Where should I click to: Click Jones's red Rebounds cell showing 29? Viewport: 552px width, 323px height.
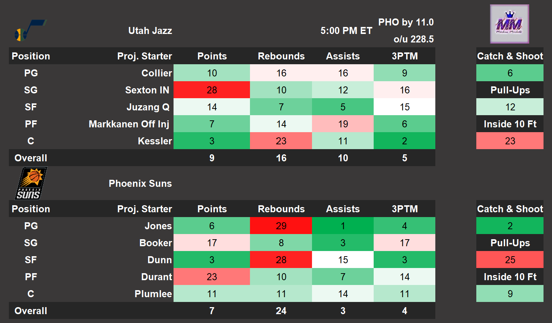coord(281,226)
